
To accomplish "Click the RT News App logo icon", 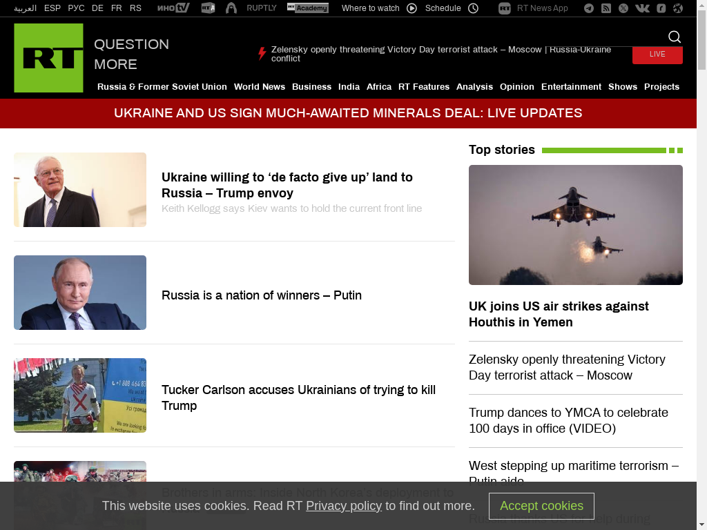I will tap(505, 8).
